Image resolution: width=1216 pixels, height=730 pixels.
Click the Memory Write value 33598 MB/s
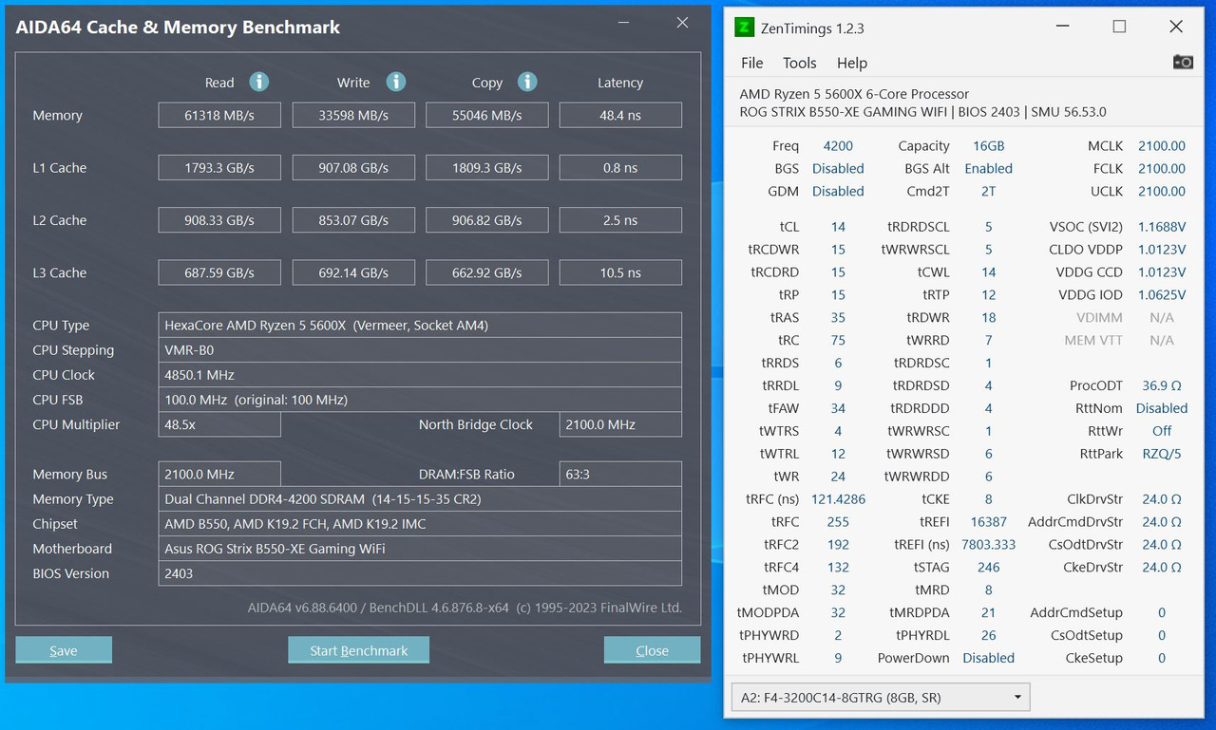click(353, 115)
